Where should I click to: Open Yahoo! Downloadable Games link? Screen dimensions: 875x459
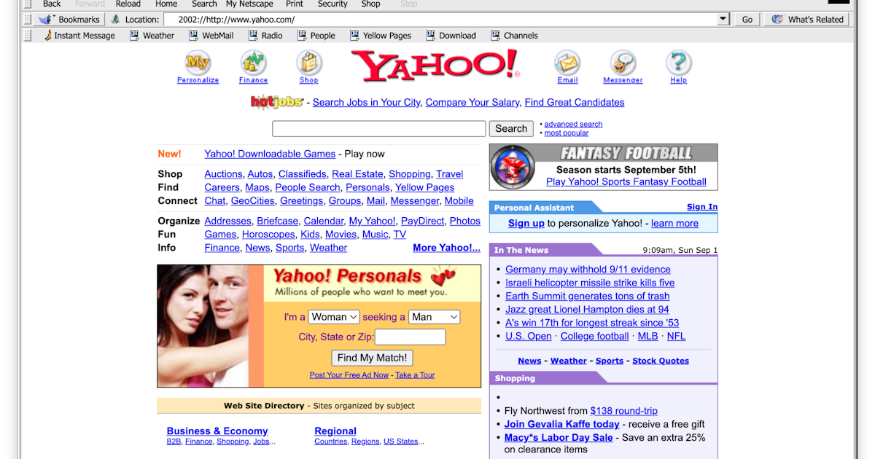point(270,154)
